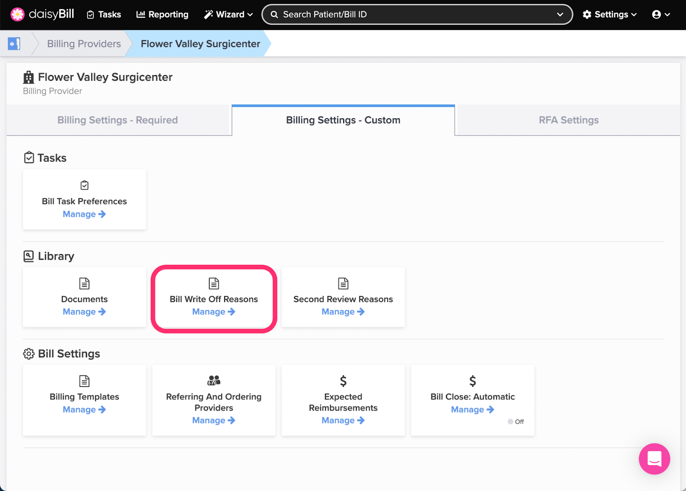This screenshot has width=686, height=491.
Task: Click the Tasks clipboard icon in navbar
Action: click(90, 15)
